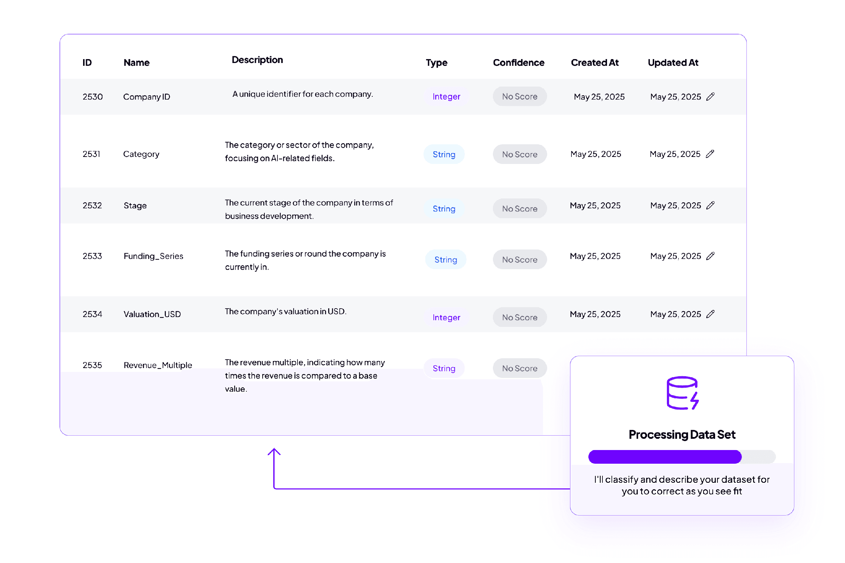Select the row ID 2532
The image size is (845, 563).
click(92, 205)
